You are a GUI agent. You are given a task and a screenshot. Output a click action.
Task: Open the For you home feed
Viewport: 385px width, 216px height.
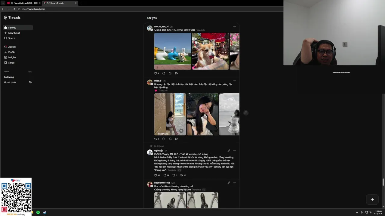pos(18,28)
